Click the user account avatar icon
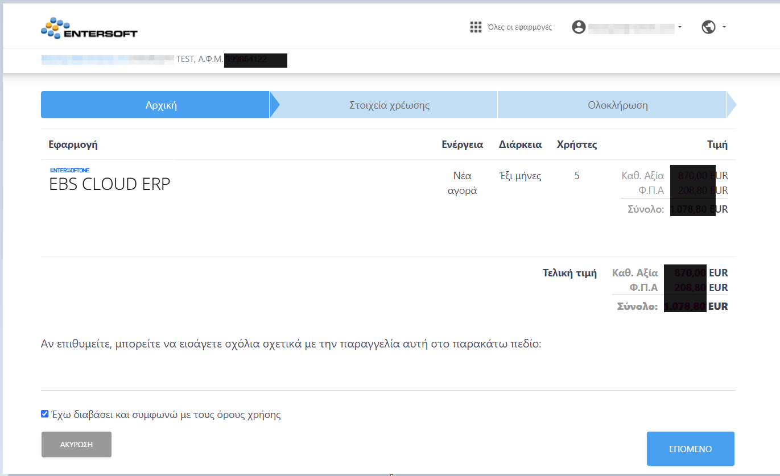Image resolution: width=780 pixels, height=476 pixels. click(579, 27)
